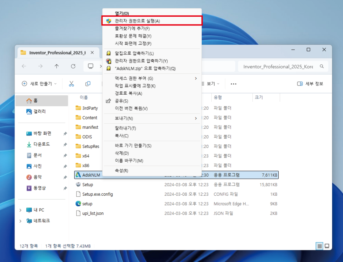The image size is (343, 262).
Task: Click the 공유(S) share entry
Action: (x=152, y=101)
